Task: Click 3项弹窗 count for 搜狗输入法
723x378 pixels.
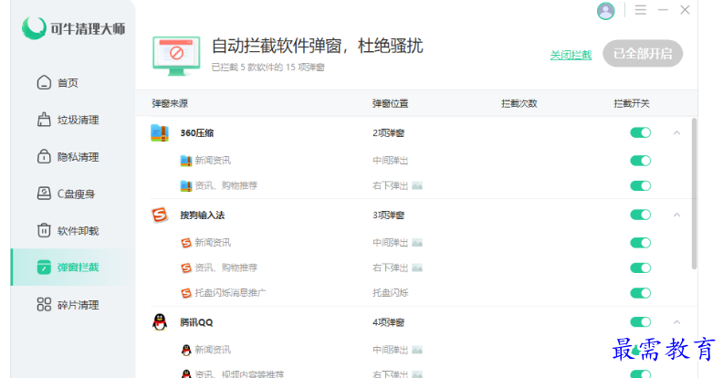Action: coord(388,215)
